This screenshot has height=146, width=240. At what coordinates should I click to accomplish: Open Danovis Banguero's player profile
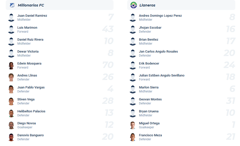click(30, 135)
